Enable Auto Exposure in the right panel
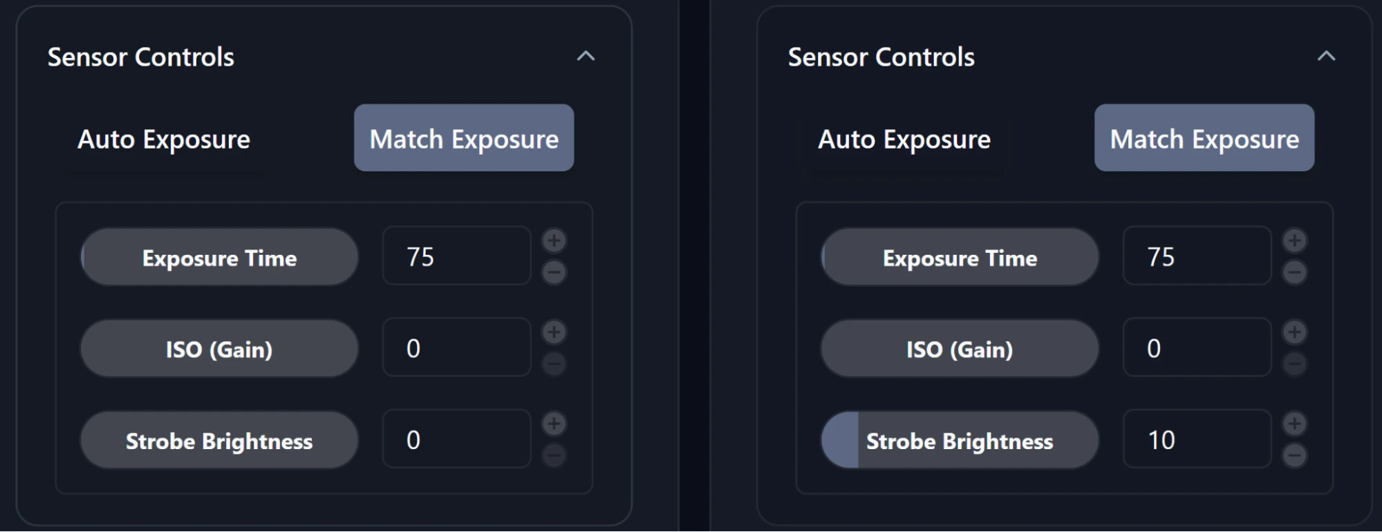 coord(904,140)
